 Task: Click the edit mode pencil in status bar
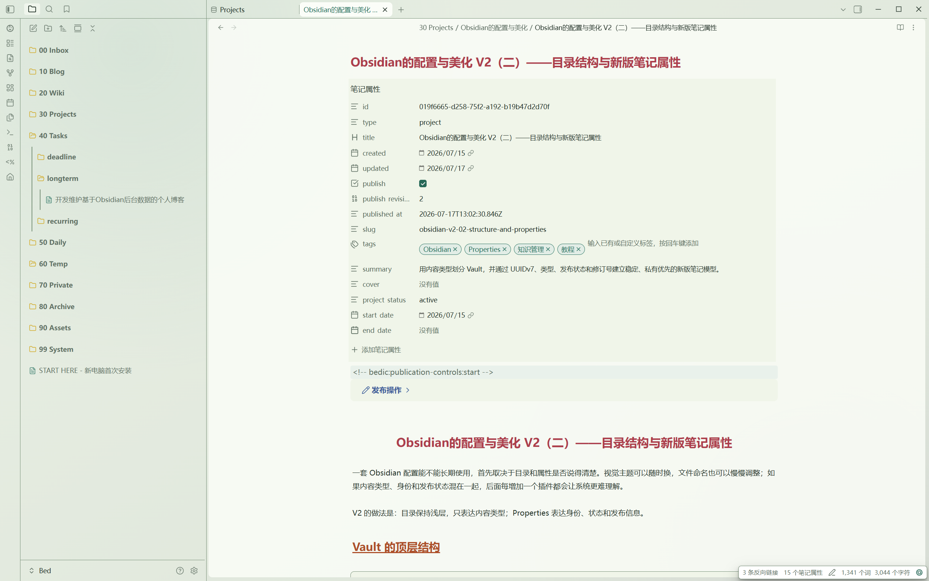pyautogui.click(x=832, y=572)
